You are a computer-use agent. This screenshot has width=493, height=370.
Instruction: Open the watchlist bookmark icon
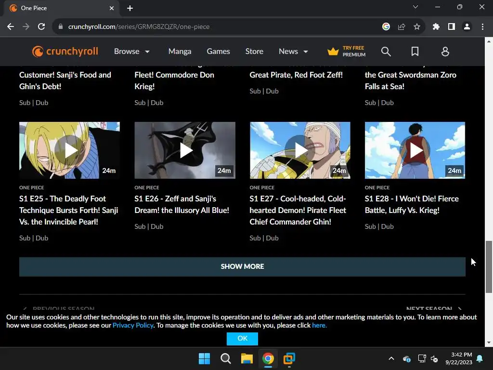click(415, 51)
